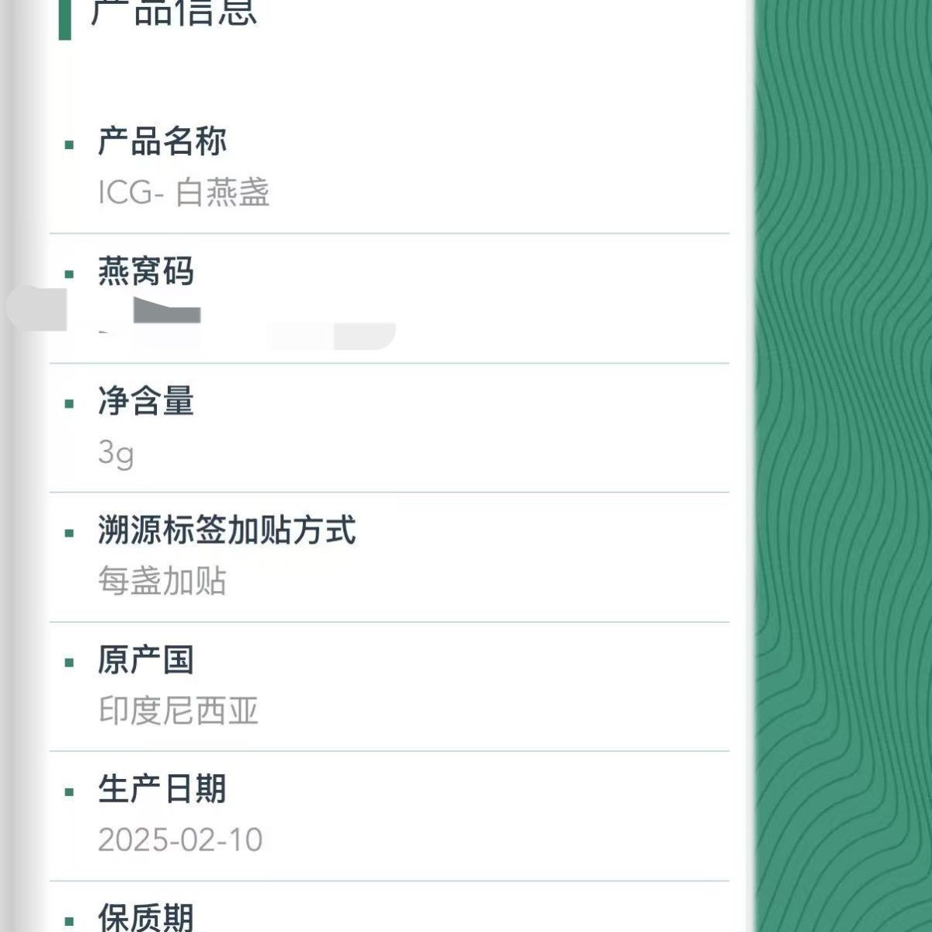Click the green wavy pattern background

click(844, 466)
